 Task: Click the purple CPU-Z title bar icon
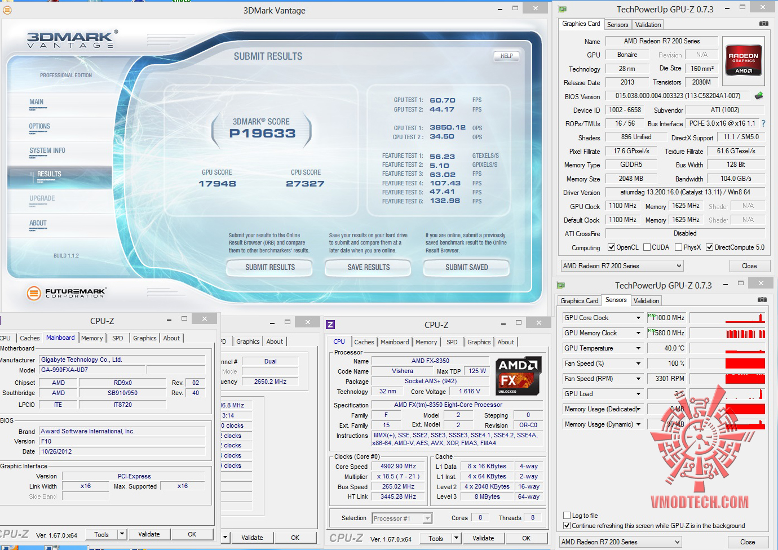pyautogui.click(x=330, y=325)
